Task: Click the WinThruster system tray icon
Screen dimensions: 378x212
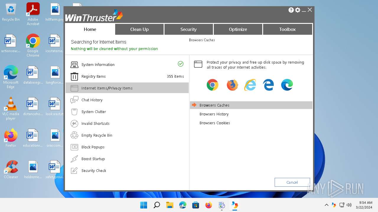Action: pyautogui.click(x=334, y=205)
